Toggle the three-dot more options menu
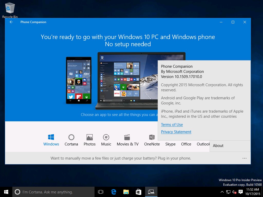Screen dimensions: 263x197 click(x=244, y=158)
